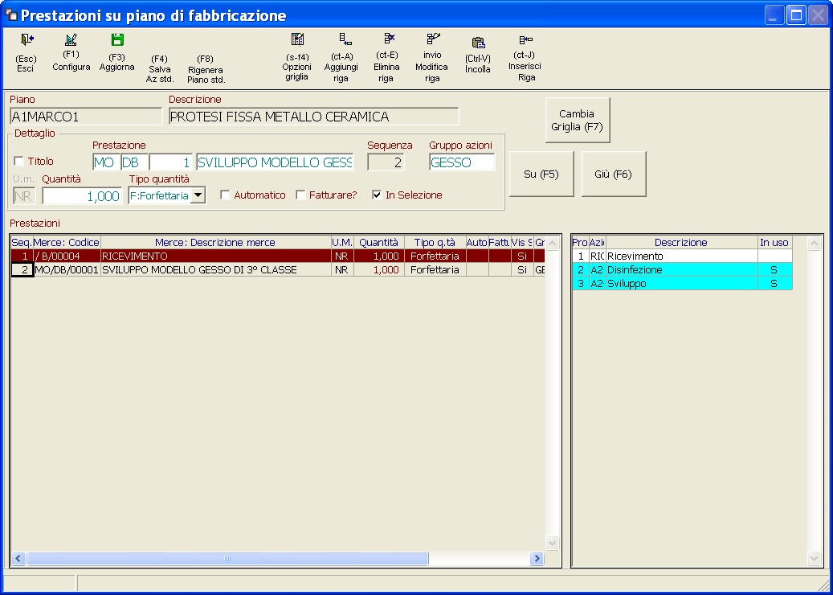Click the Descrizione field PROTESI FISSA METALLO CERAMICA
833x595 pixels.
click(x=313, y=117)
